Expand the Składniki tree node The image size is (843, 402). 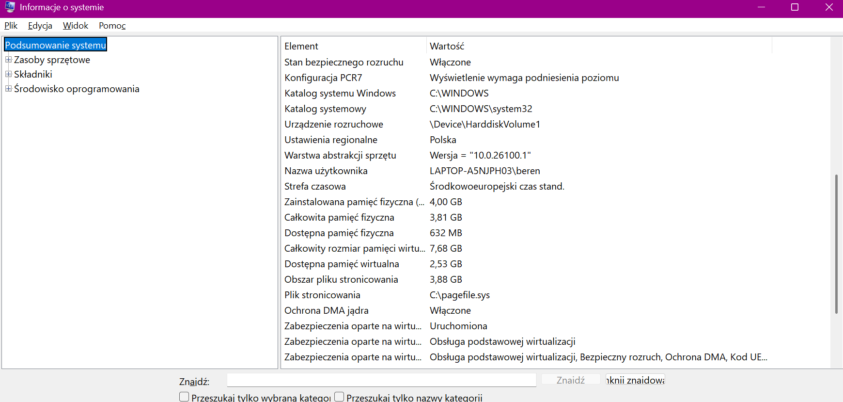pyautogui.click(x=8, y=74)
